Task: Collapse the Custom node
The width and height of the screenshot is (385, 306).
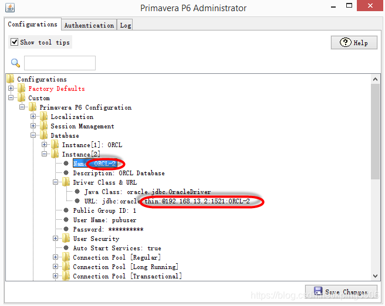Action: click(11, 97)
